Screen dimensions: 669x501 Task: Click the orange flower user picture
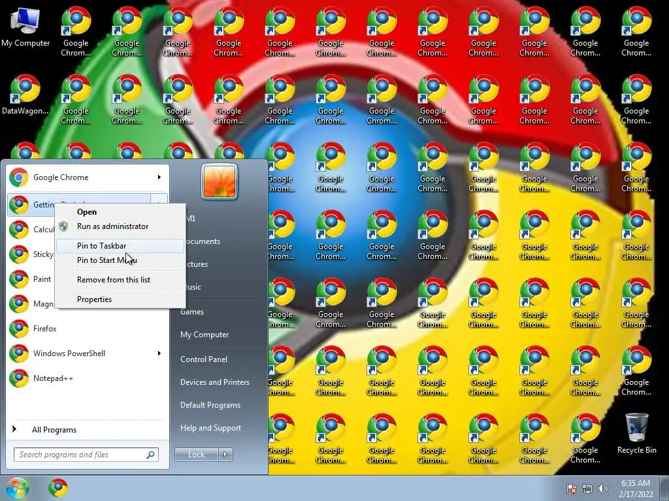point(220,181)
